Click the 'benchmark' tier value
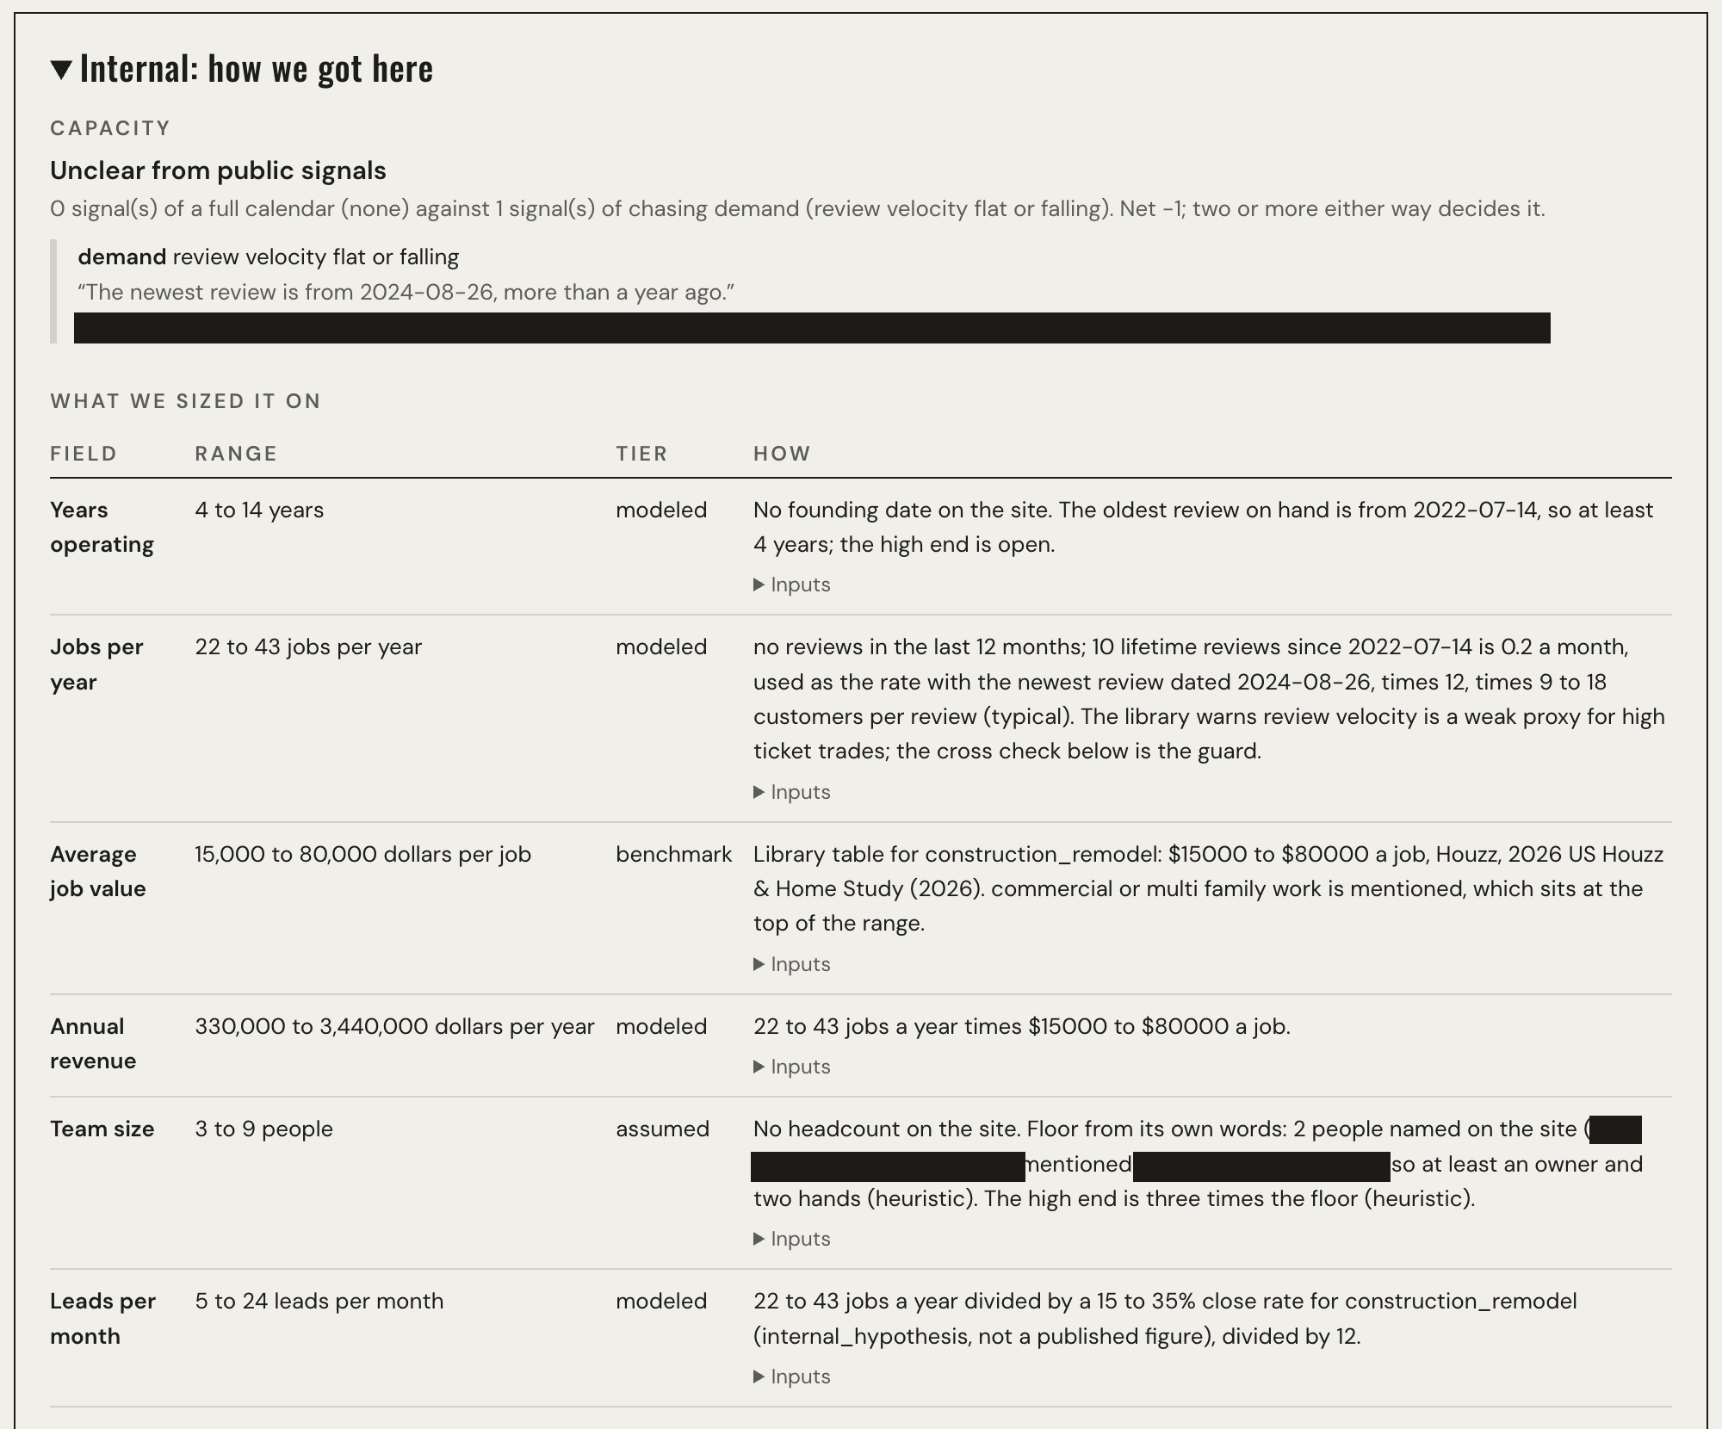Screen dimensions: 1722x1429 673,854
